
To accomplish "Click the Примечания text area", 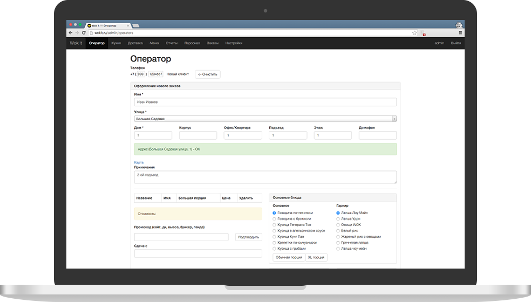I will (265, 177).
